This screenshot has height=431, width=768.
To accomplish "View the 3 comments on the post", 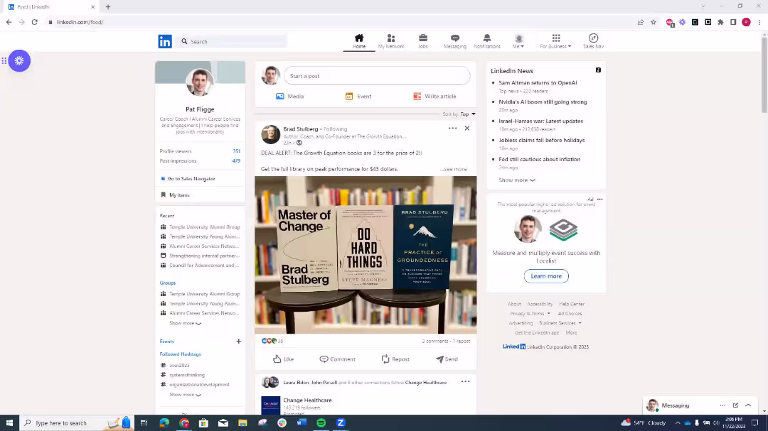I will click(435, 341).
